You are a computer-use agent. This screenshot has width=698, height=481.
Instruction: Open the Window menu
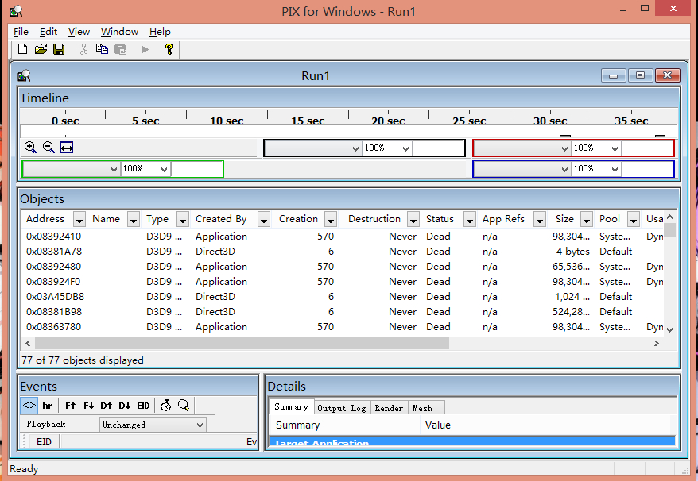[119, 32]
